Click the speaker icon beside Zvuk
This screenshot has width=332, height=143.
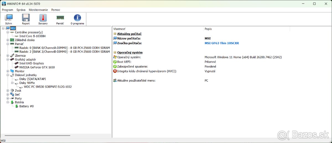coord(12,91)
